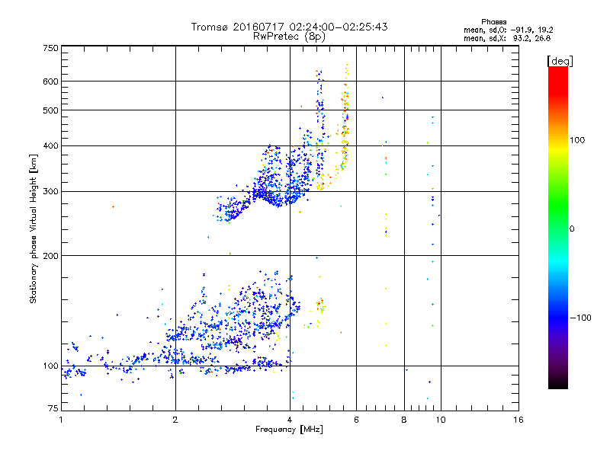Click the x-axis tick label '1'
Screen dimensions: 610x457
tap(61, 420)
